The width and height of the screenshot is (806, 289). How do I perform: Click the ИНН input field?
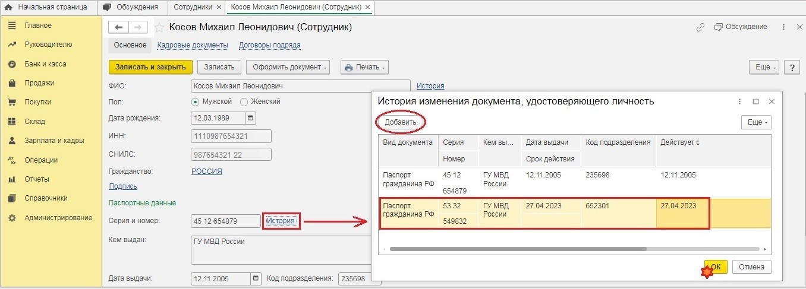(231, 136)
